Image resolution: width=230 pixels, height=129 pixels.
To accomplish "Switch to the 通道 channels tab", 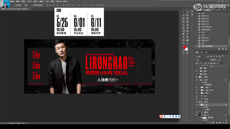I will pos(202,52).
